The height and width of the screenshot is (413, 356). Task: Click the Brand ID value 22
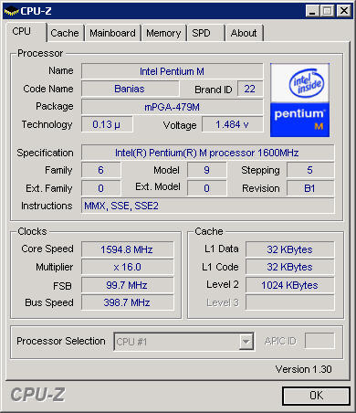point(250,89)
